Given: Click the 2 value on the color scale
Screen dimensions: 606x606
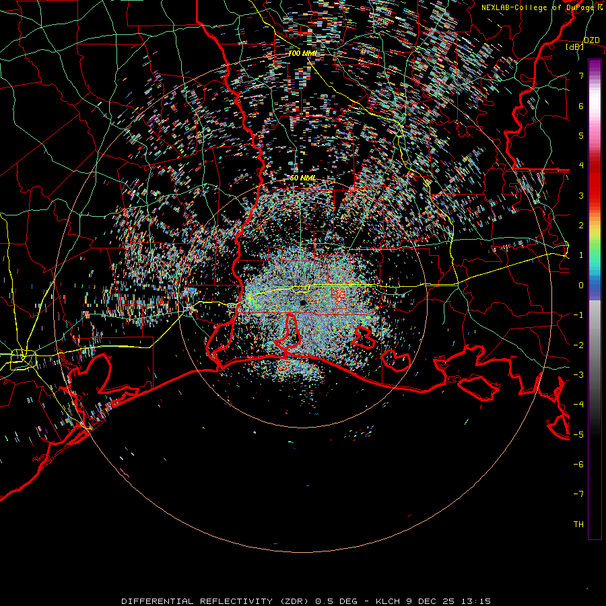Looking at the screenshot, I should coord(581,226).
